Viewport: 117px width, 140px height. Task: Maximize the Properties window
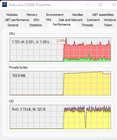pos(101,5)
